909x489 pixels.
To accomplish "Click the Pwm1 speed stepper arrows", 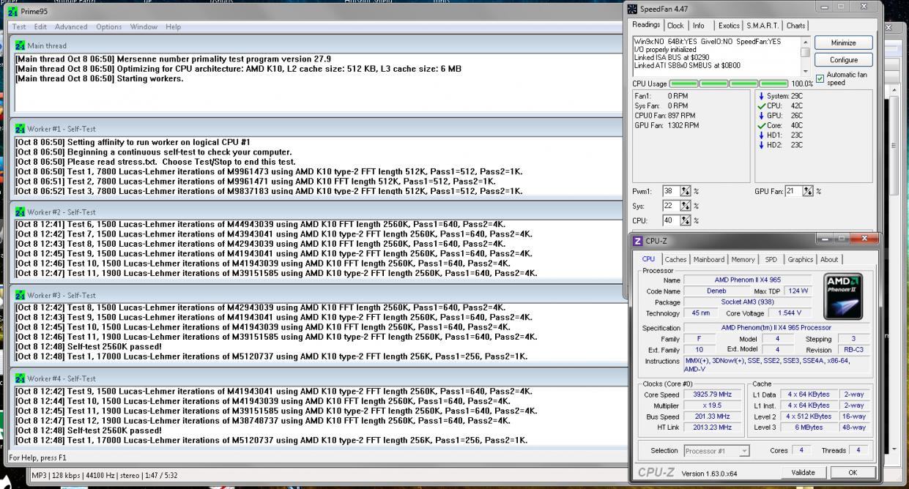I will pos(686,191).
